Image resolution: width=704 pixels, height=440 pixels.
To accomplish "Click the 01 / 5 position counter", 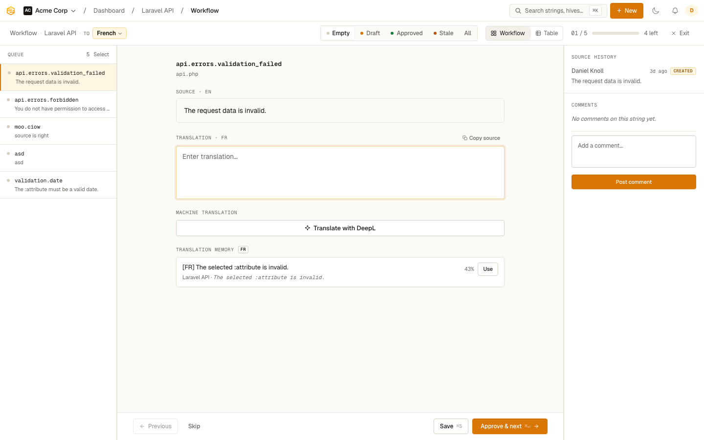I will [579, 33].
